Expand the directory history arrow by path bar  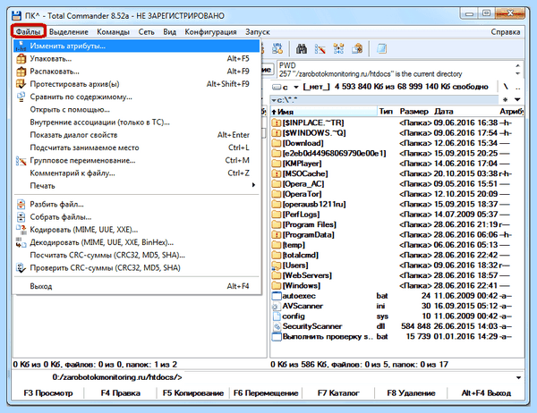(x=517, y=99)
